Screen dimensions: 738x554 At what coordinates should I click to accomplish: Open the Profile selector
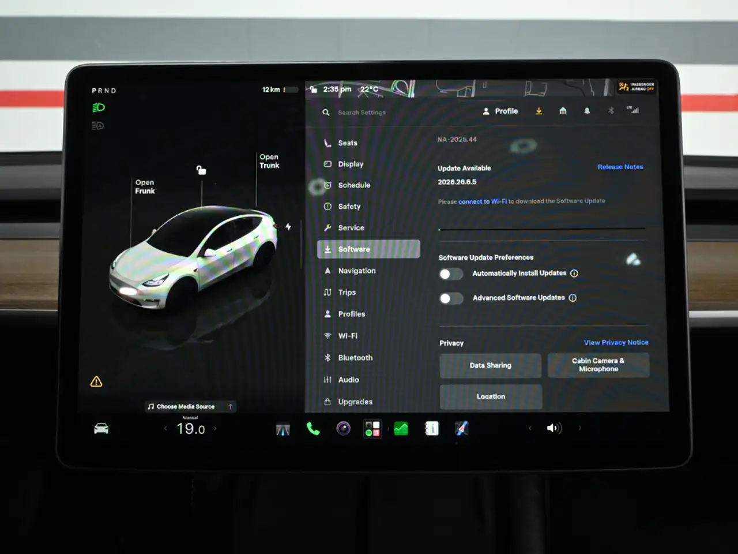(500, 111)
